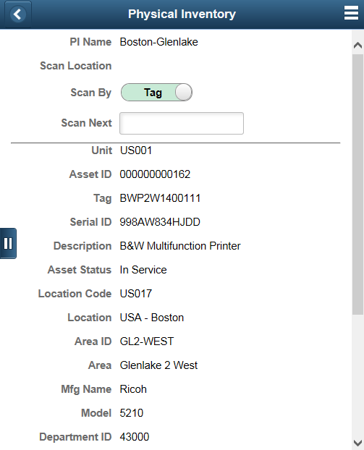
Task: Click the Asset Status value In Service
Action: click(143, 270)
